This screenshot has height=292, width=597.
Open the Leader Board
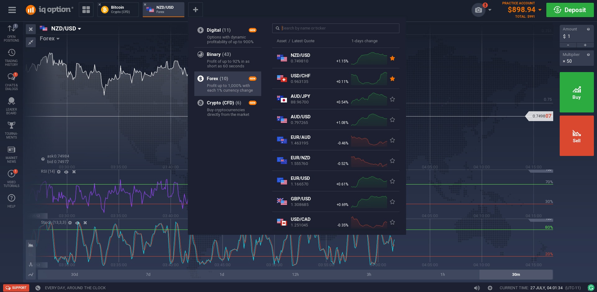(12, 106)
